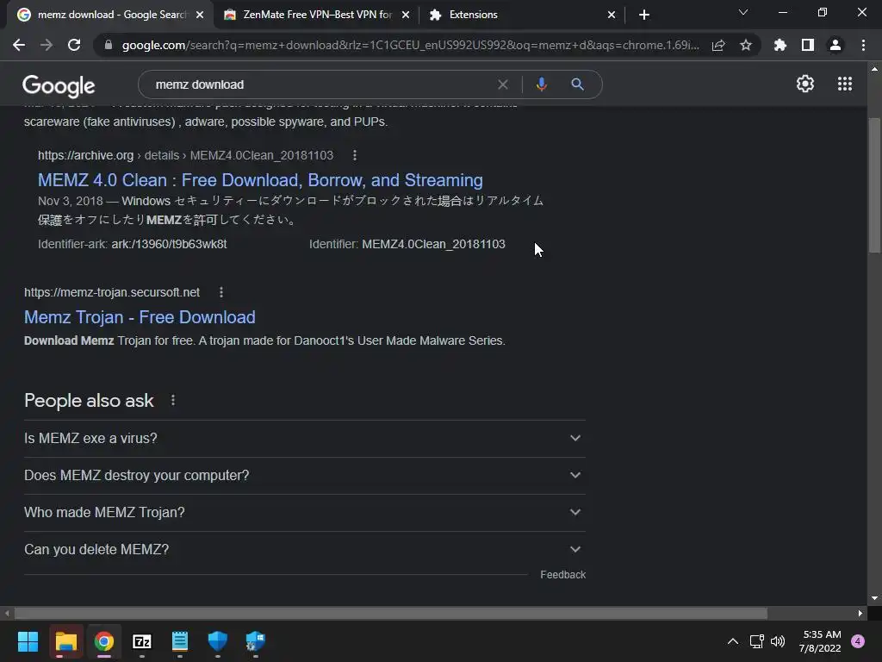The width and height of the screenshot is (882, 662).
Task: Expand 'Does MEMZ destroy your computer?'
Action: [305, 476]
